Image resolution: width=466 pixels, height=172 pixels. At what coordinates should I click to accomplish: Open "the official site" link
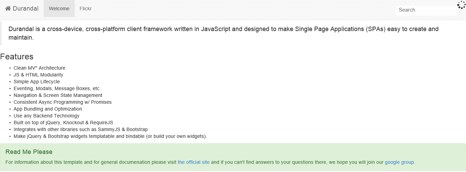[x=193, y=162]
